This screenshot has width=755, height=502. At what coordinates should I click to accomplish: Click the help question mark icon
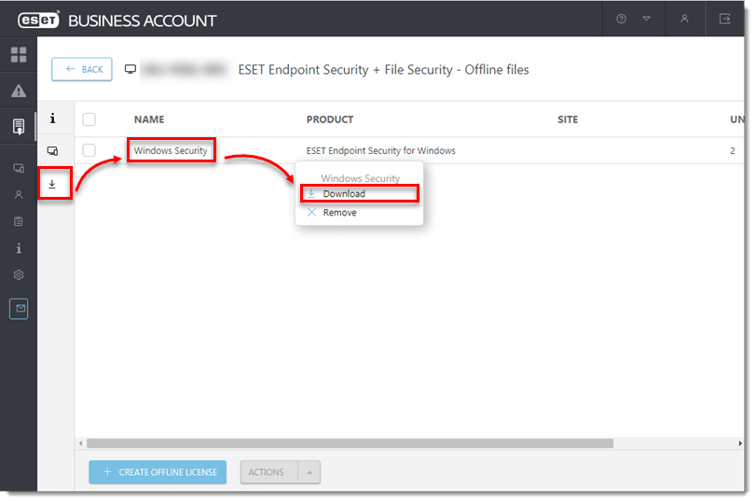(x=621, y=19)
